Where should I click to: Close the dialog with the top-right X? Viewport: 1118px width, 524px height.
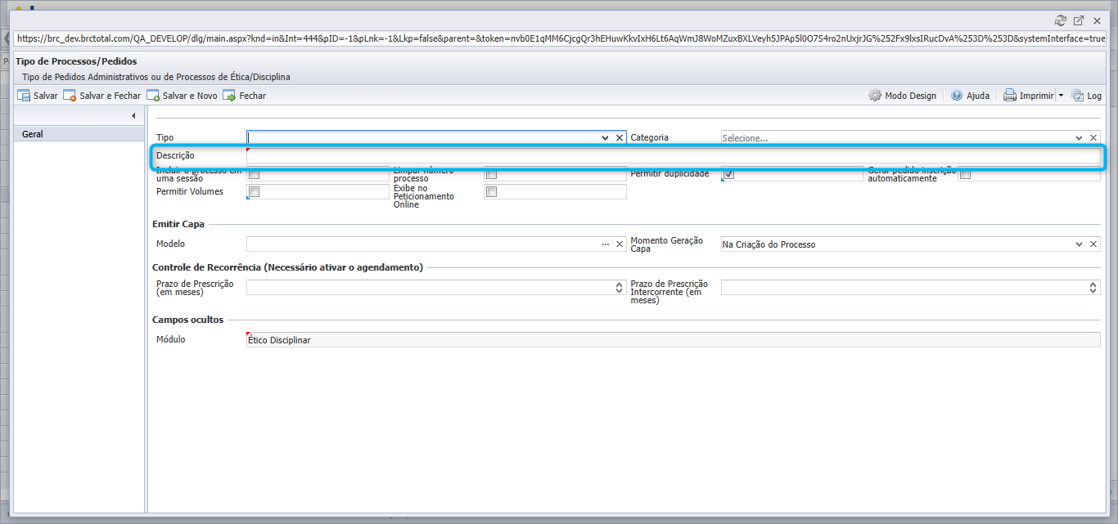[1097, 20]
